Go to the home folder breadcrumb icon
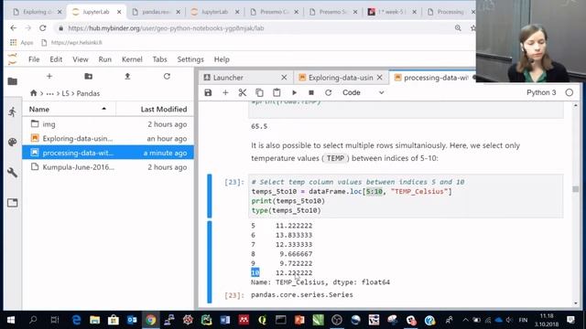The height and width of the screenshot is (329, 586). pos(34,93)
